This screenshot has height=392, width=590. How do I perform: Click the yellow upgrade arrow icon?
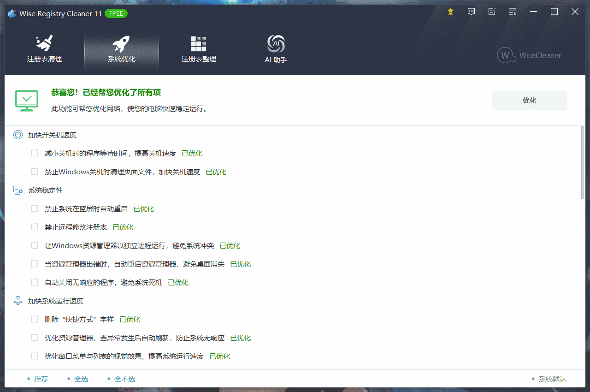450,12
